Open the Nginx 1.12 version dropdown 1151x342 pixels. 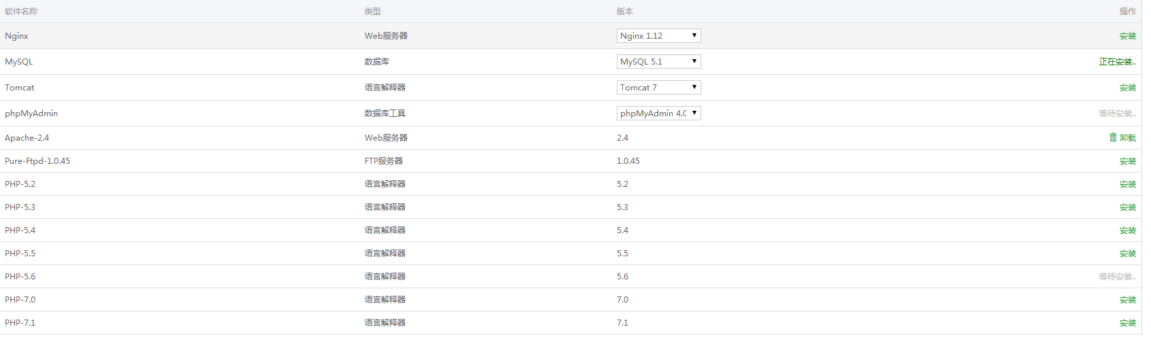(x=658, y=35)
